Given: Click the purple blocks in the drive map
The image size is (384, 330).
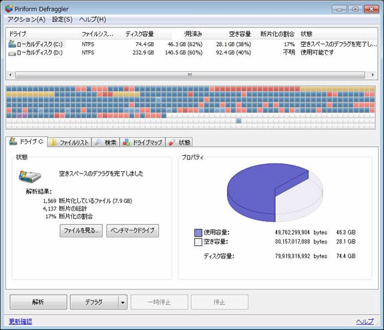Looking at the screenshot, I should pyautogui.click(x=22, y=115).
